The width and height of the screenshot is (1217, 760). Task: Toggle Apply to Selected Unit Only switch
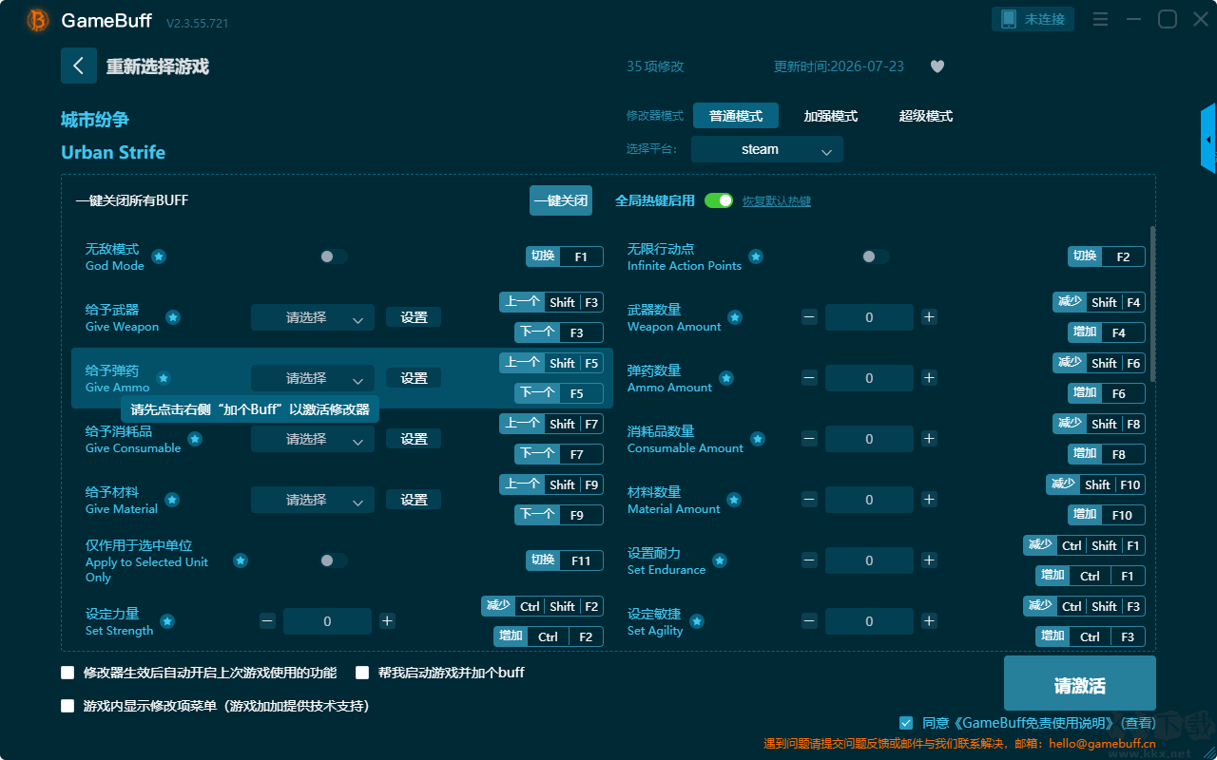tap(334, 560)
